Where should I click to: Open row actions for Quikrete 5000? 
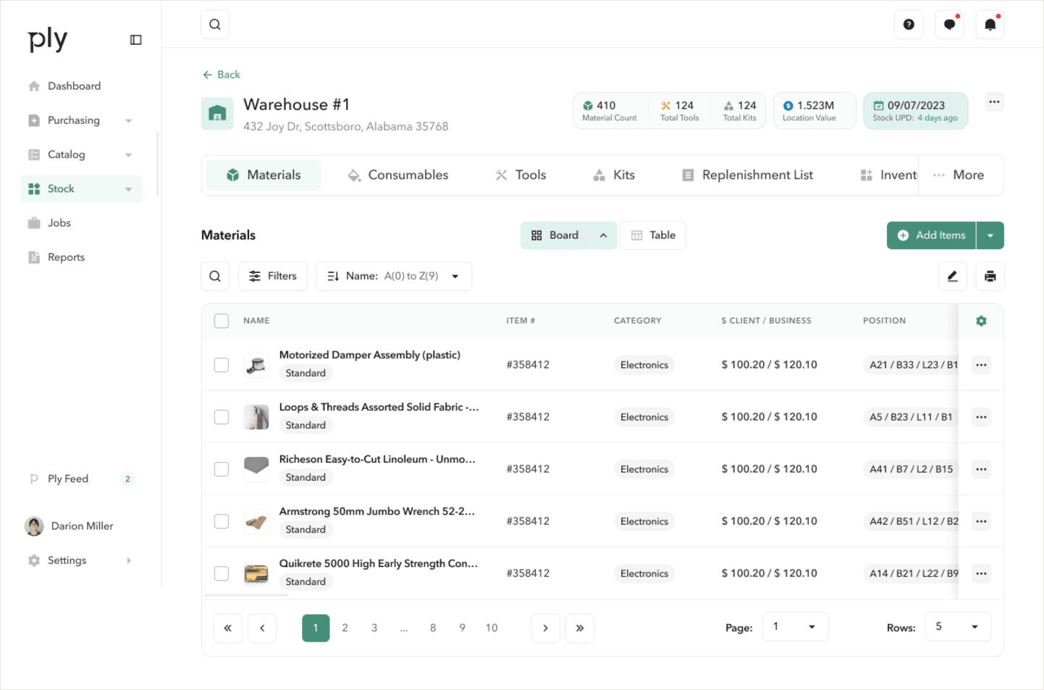coord(981,573)
